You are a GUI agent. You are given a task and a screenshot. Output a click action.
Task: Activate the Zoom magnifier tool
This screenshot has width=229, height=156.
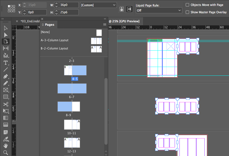click(6, 153)
